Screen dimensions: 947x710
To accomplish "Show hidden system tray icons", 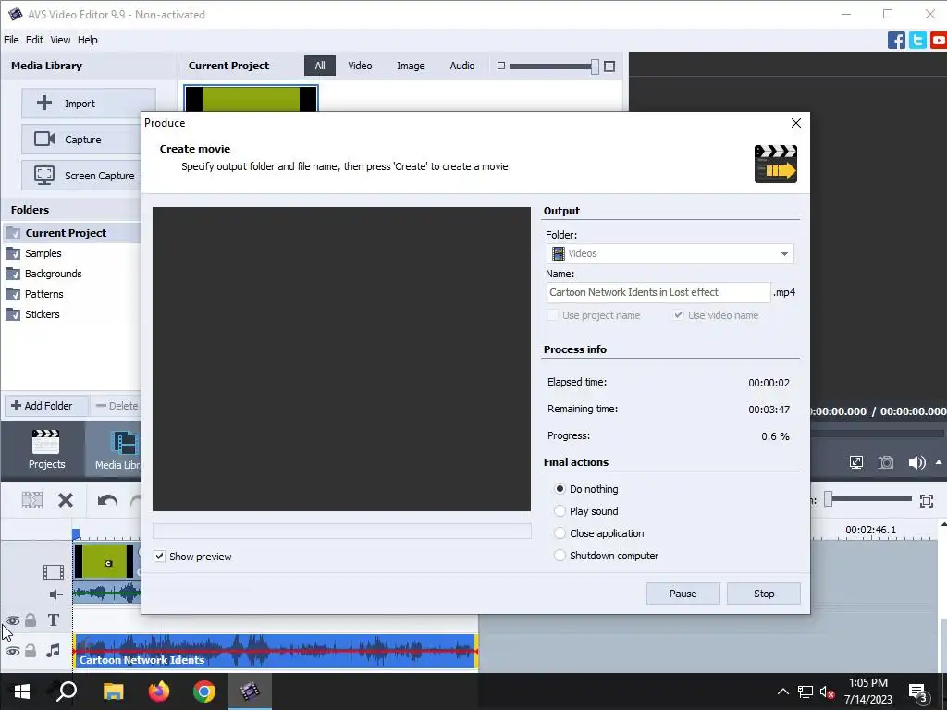I will pyautogui.click(x=782, y=692).
